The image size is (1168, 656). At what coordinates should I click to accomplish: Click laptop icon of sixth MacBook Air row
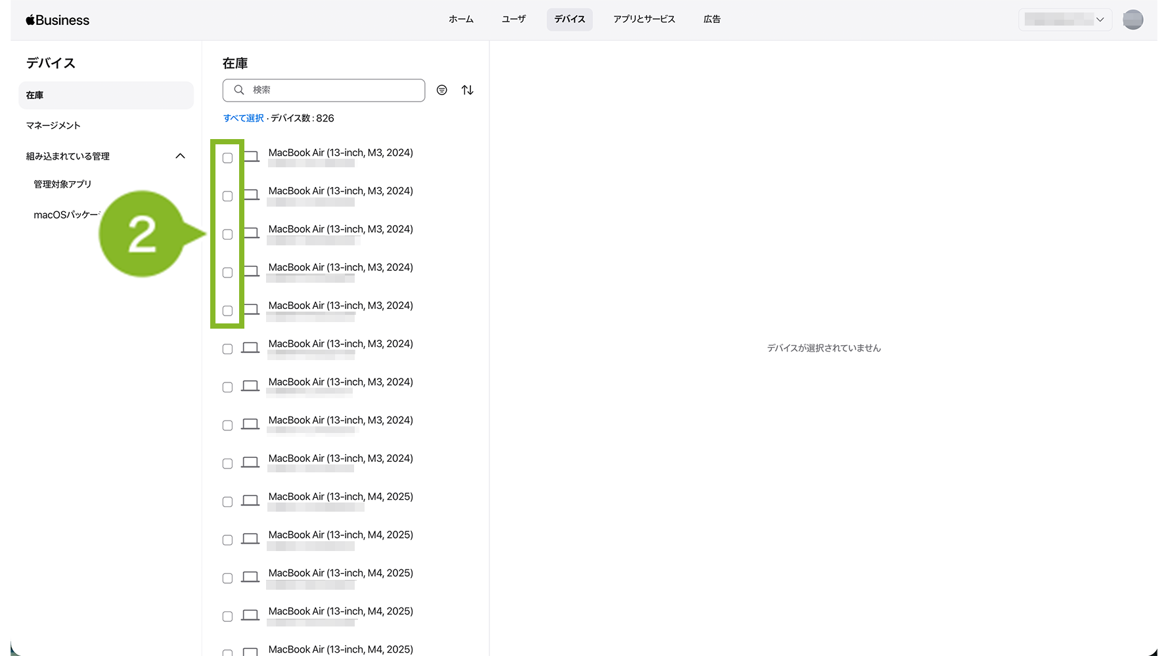250,348
